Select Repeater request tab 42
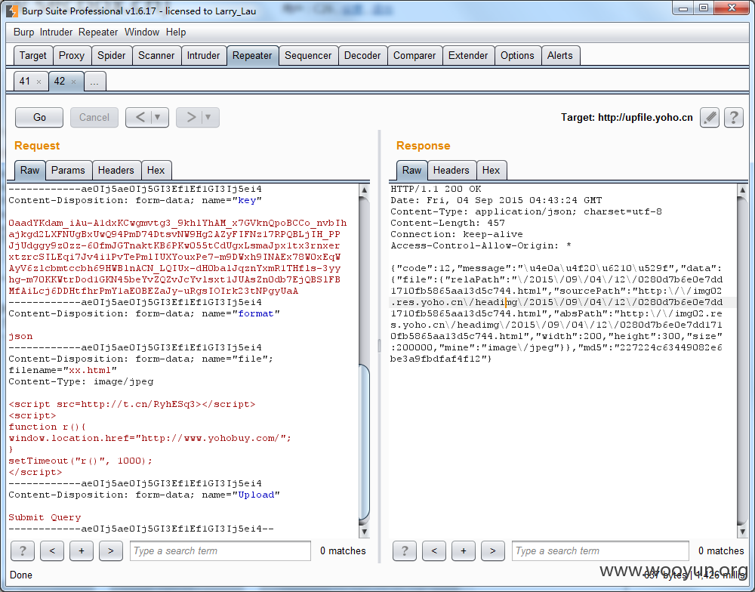 (60, 82)
